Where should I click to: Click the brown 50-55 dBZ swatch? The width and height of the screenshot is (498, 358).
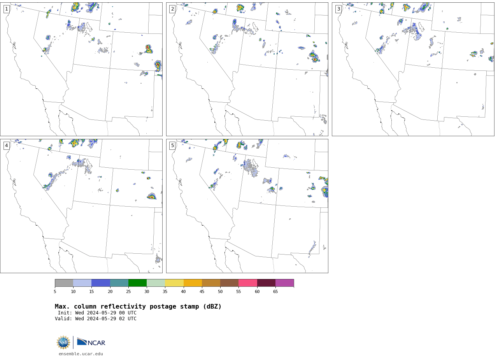pos(230,283)
